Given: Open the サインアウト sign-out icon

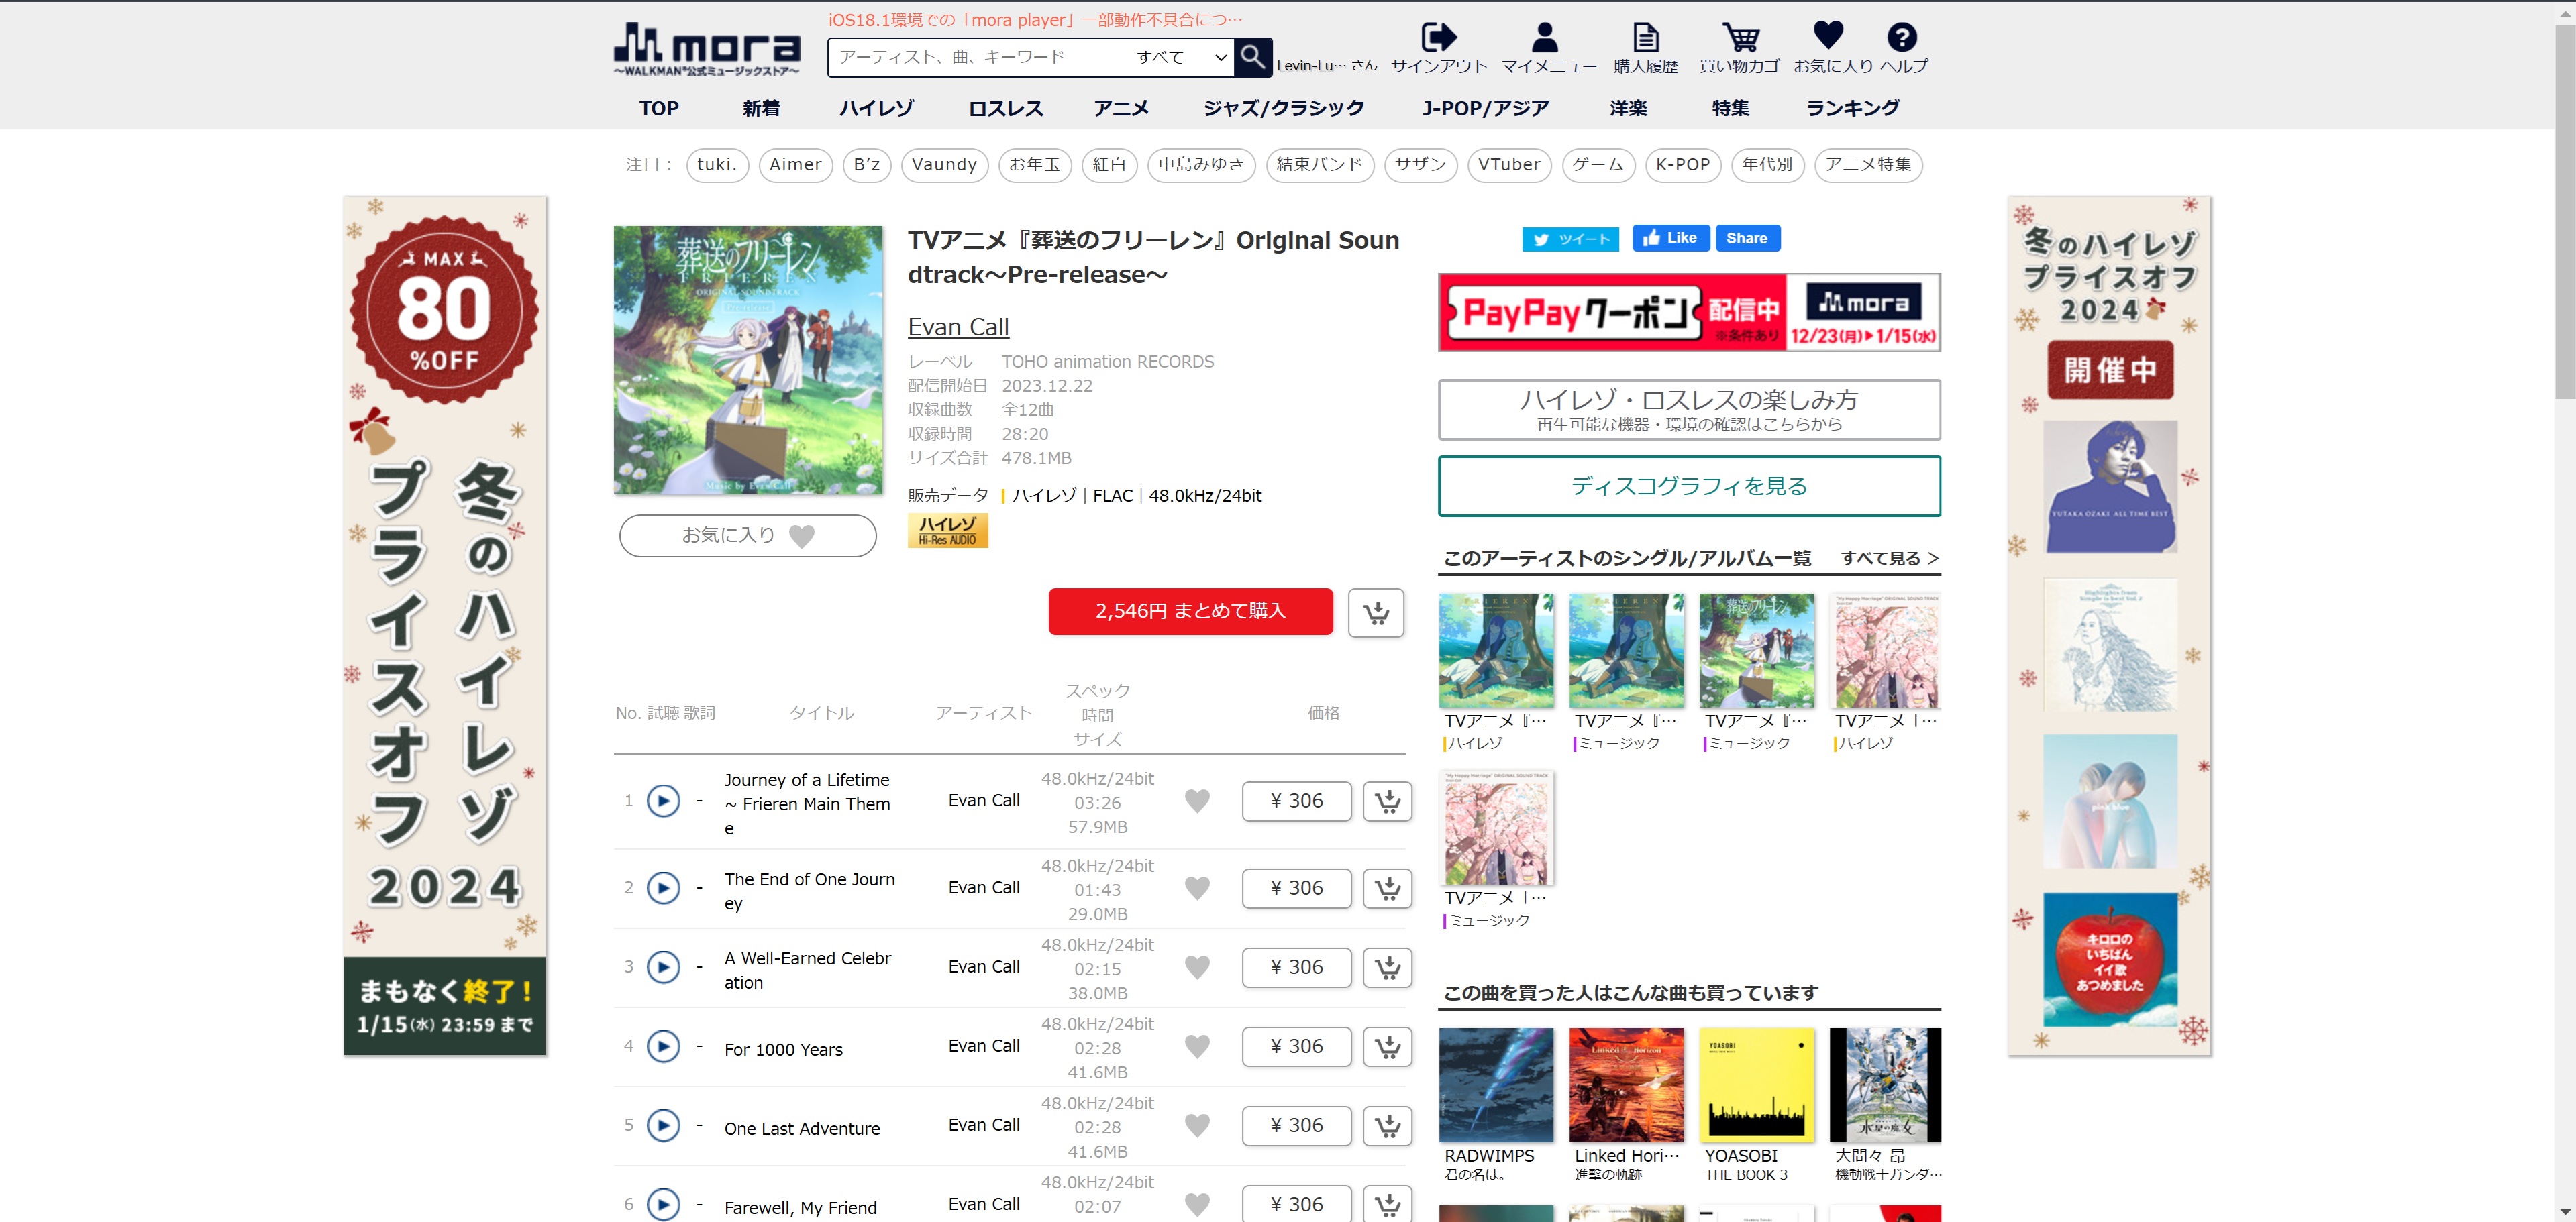Looking at the screenshot, I should (1439, 38).
